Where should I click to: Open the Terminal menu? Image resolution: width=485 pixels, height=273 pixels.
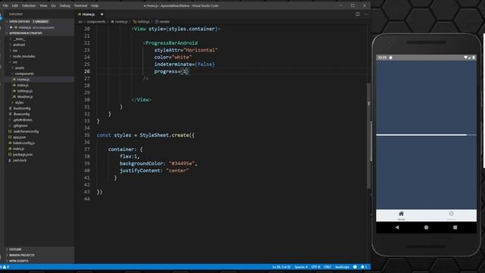[80, 5]
